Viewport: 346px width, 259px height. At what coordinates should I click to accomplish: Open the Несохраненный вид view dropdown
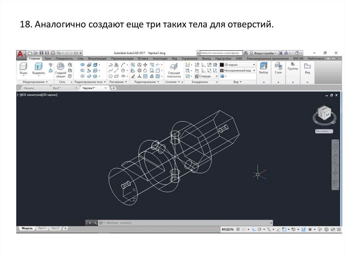click(x=238, y=71)
